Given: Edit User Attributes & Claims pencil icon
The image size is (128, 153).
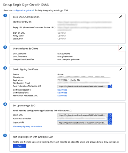Looking at the screenshot, I should click(121, 48).
